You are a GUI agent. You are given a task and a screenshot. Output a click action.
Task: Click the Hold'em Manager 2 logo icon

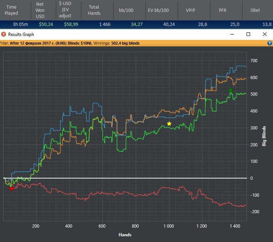[x=4, y=34]
